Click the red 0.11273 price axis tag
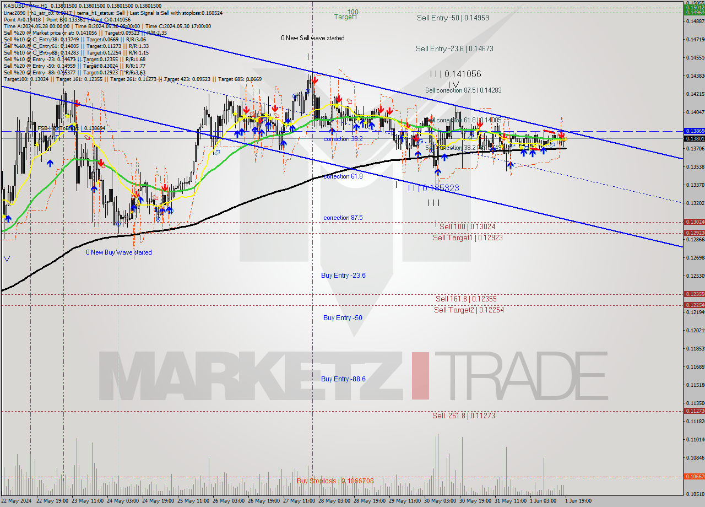Image resolution: width=705 pixels, height=507 pixels. 694,411
